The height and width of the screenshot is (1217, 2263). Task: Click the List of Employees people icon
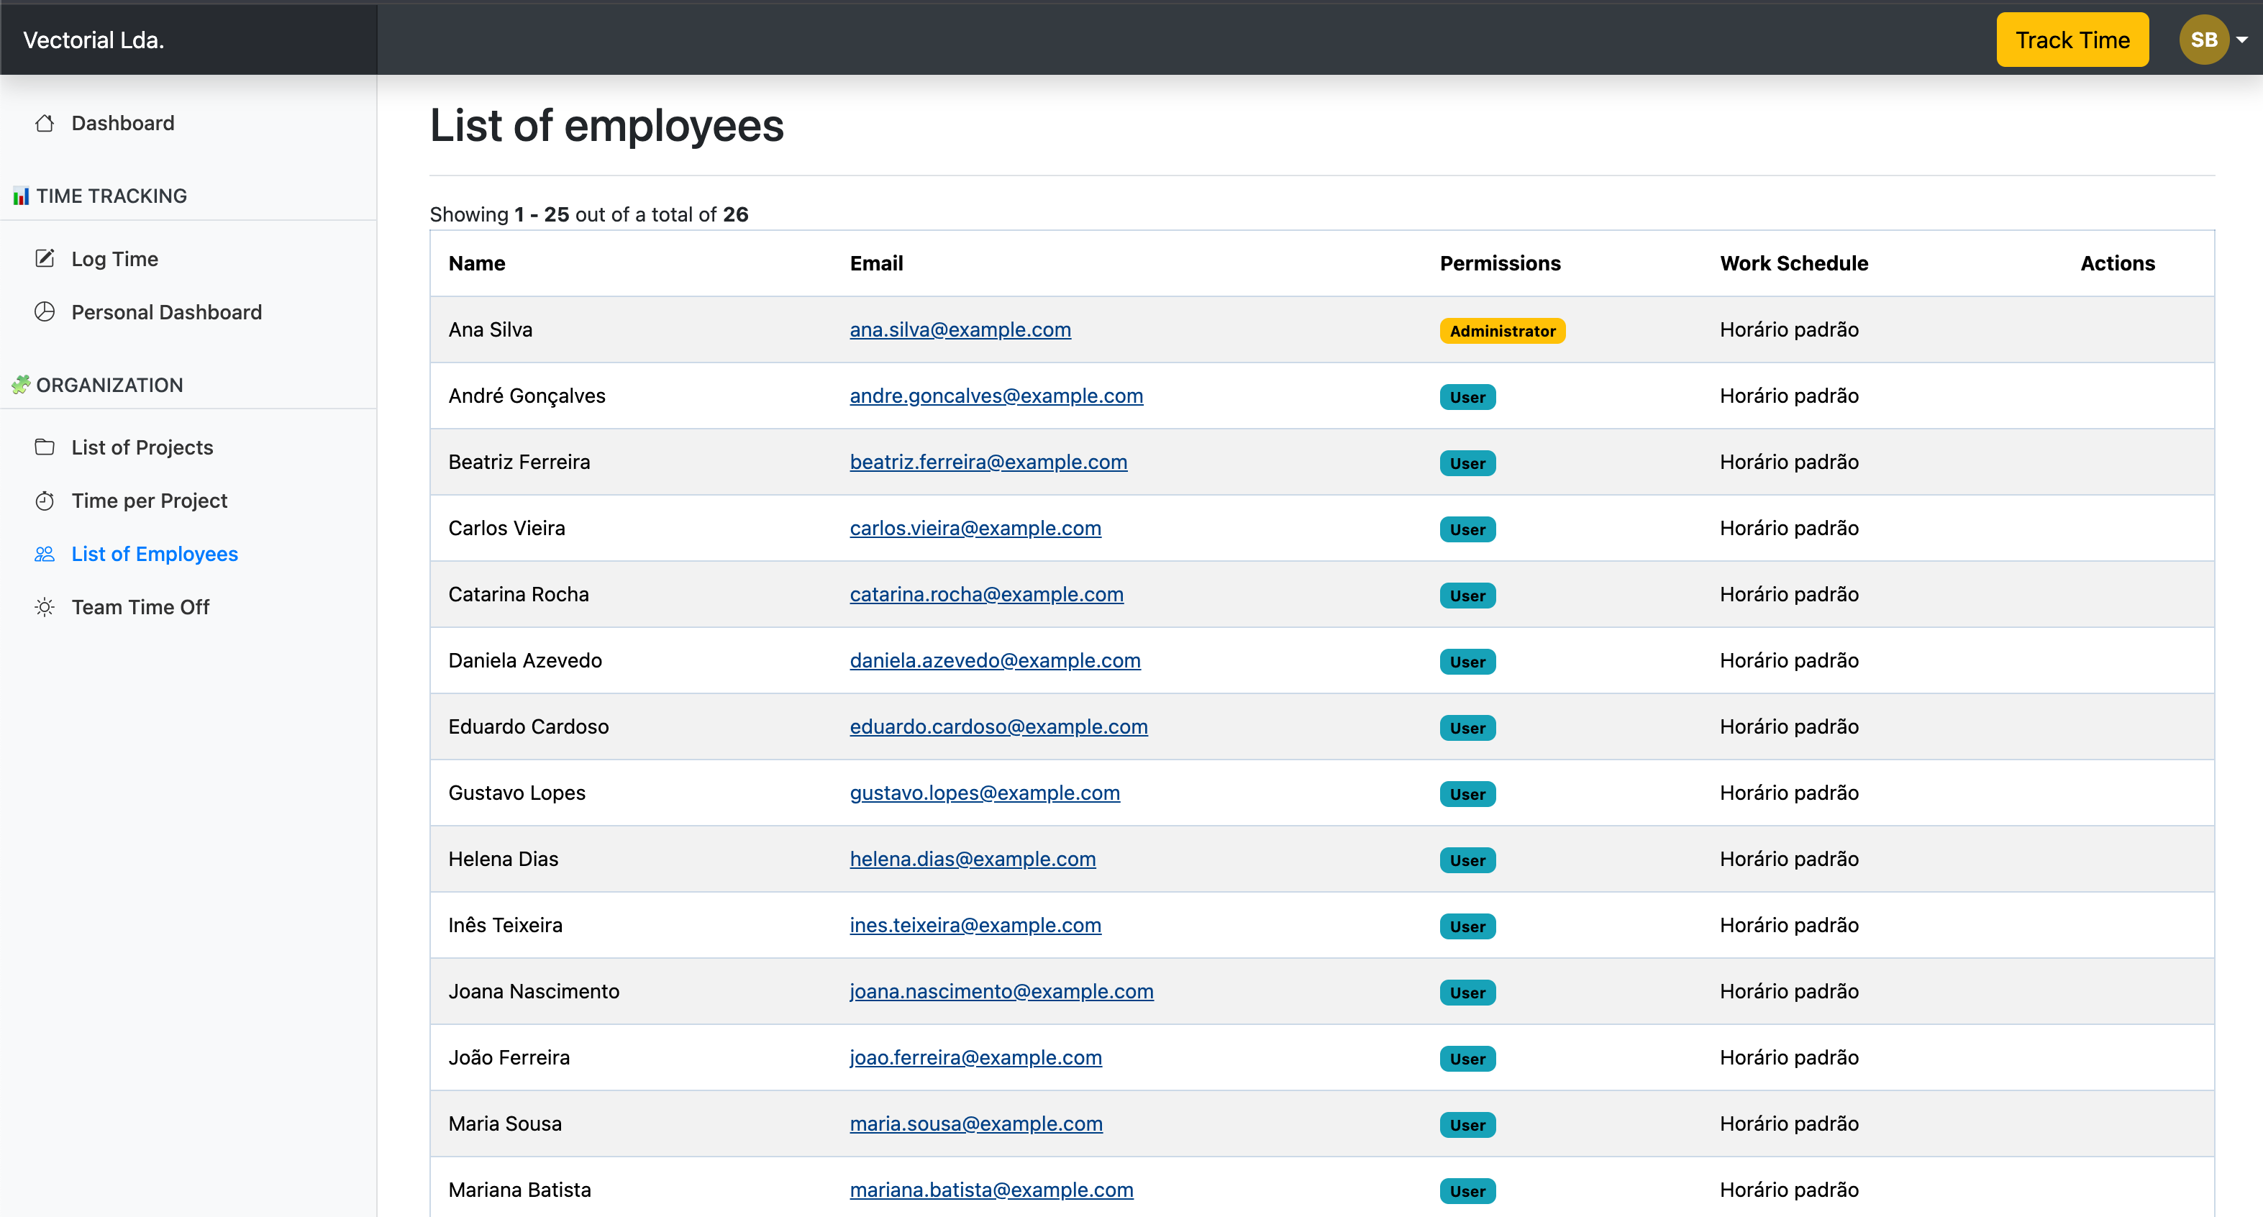tap(45, 554)
